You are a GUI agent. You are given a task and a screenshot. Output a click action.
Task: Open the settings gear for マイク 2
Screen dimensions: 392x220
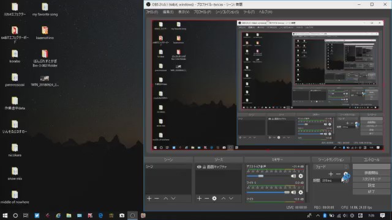tap(301, 192)
